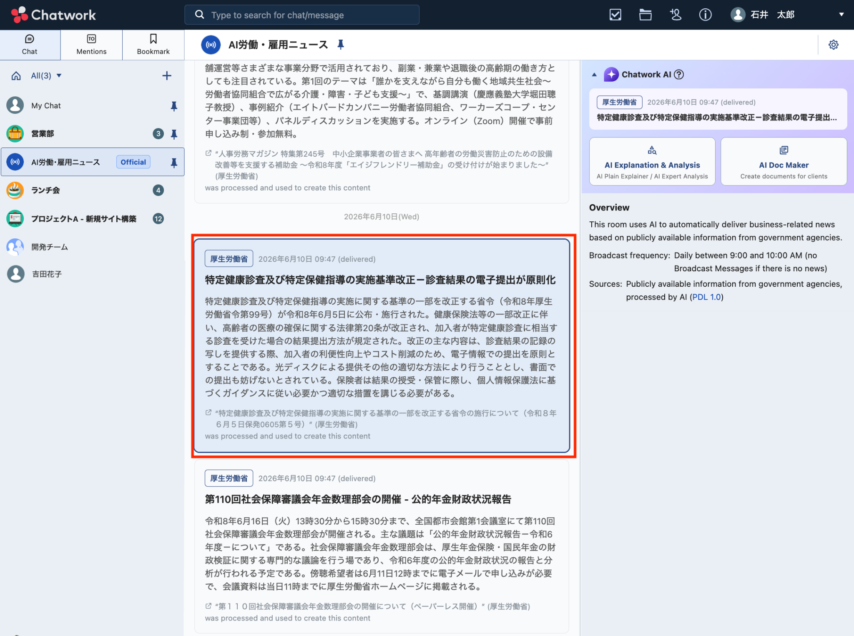Screen dimensions: 854x636
Task: Click the AI Explanation & Analysis shapes icon
Action: 652,150
